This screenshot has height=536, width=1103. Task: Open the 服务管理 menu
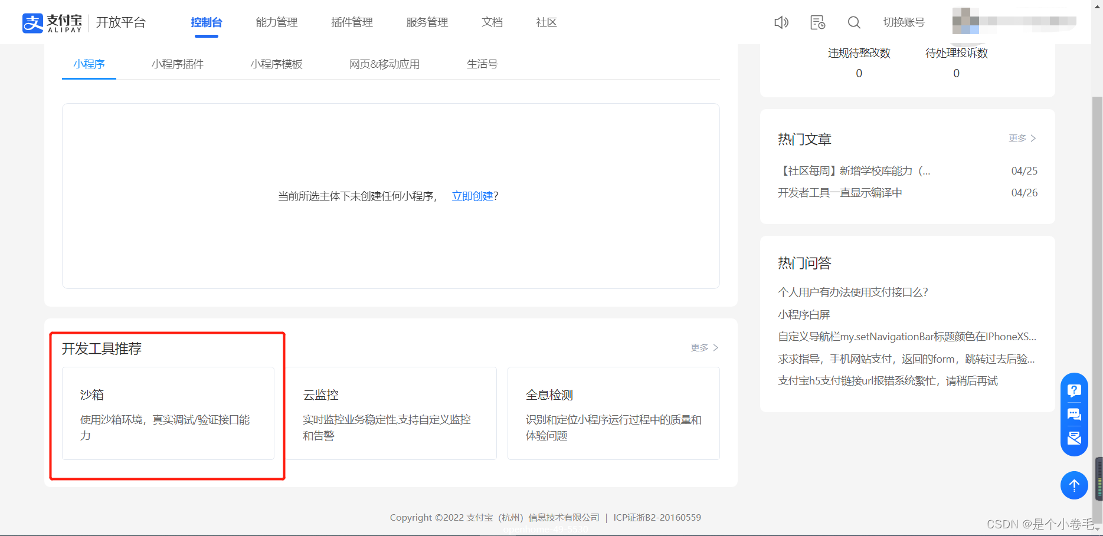[x=427, y=22]
